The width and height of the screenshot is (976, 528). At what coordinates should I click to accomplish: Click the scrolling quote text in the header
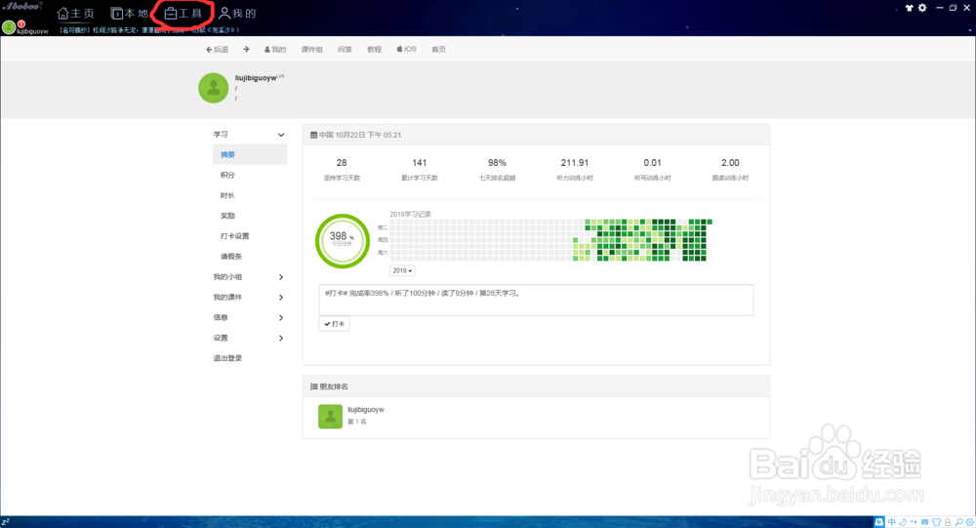click(x=149, y=30)
